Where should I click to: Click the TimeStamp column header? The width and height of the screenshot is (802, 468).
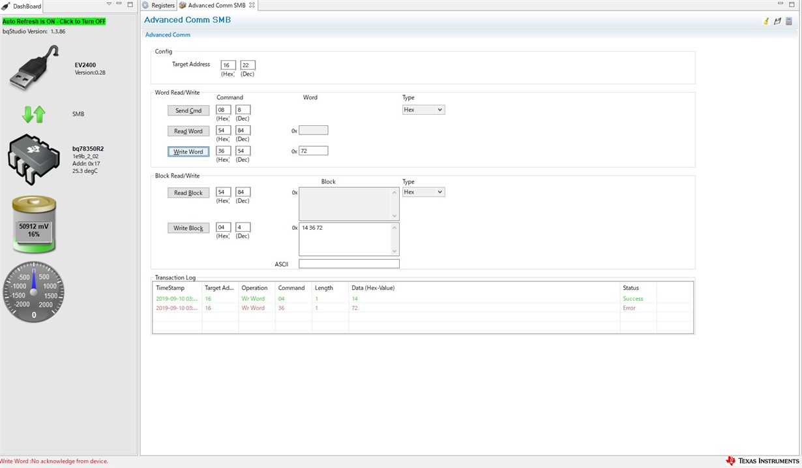177,288
